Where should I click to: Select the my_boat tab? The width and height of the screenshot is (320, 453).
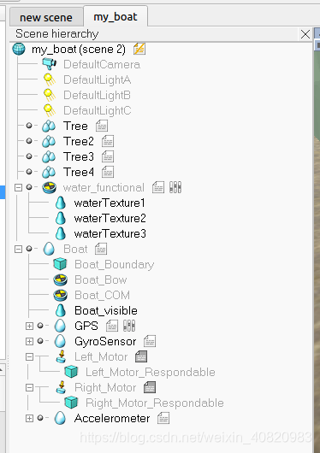click(116, 17)
